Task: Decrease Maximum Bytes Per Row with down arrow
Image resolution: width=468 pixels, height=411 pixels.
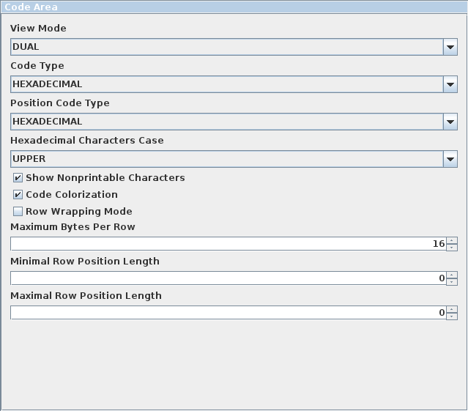Action: tap(452, 248)
